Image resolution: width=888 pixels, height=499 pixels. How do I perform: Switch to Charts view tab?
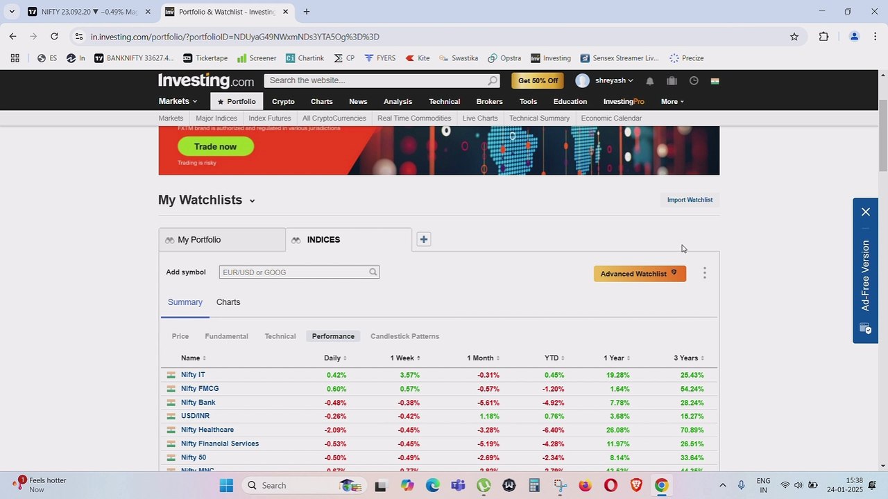pos(228,302)
